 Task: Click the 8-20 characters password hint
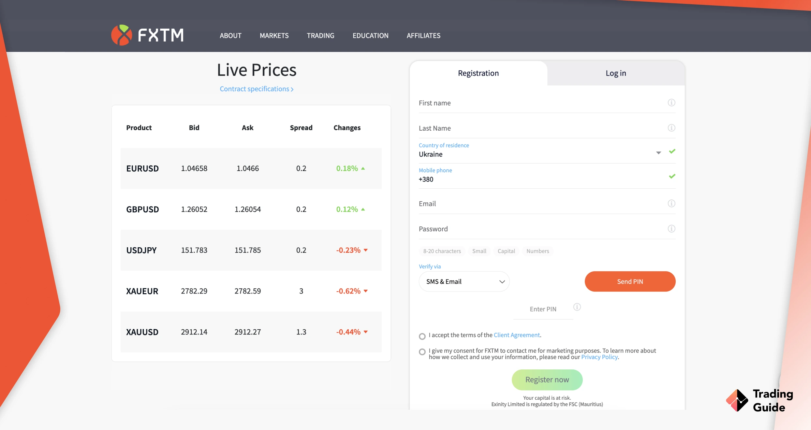click(442, 251)
